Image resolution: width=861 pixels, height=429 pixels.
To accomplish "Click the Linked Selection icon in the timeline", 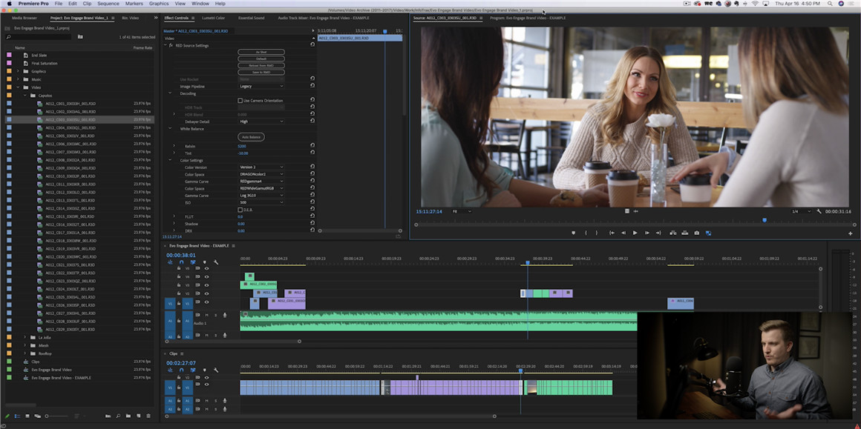I will tap(192, 262).
